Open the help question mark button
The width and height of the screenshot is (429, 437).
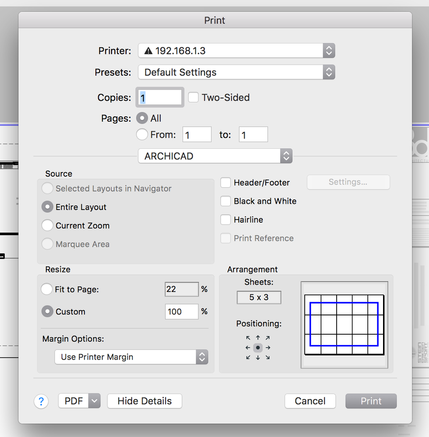41,401
